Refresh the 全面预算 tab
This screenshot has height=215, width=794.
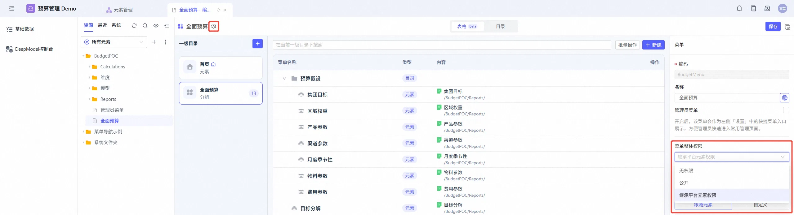pyautogui.click(x=218, y=10)
